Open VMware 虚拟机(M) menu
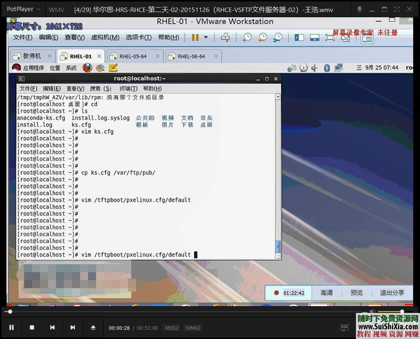420x339 pixels. click(x=105, y=37)
